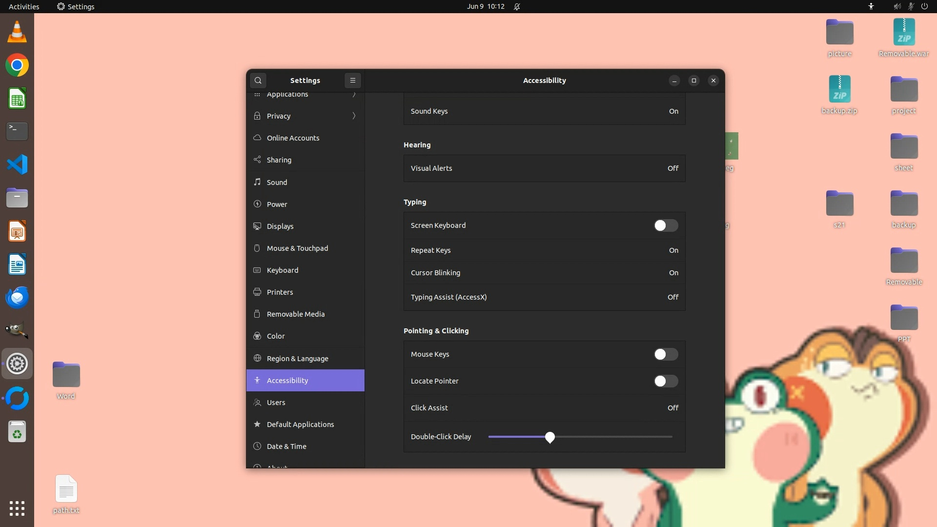Click the Printers icon in sidebar
The image size is (937, 527).
[257, 292]
